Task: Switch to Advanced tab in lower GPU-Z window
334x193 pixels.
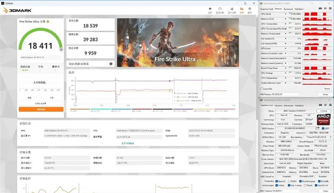Action: coord(288,105)
